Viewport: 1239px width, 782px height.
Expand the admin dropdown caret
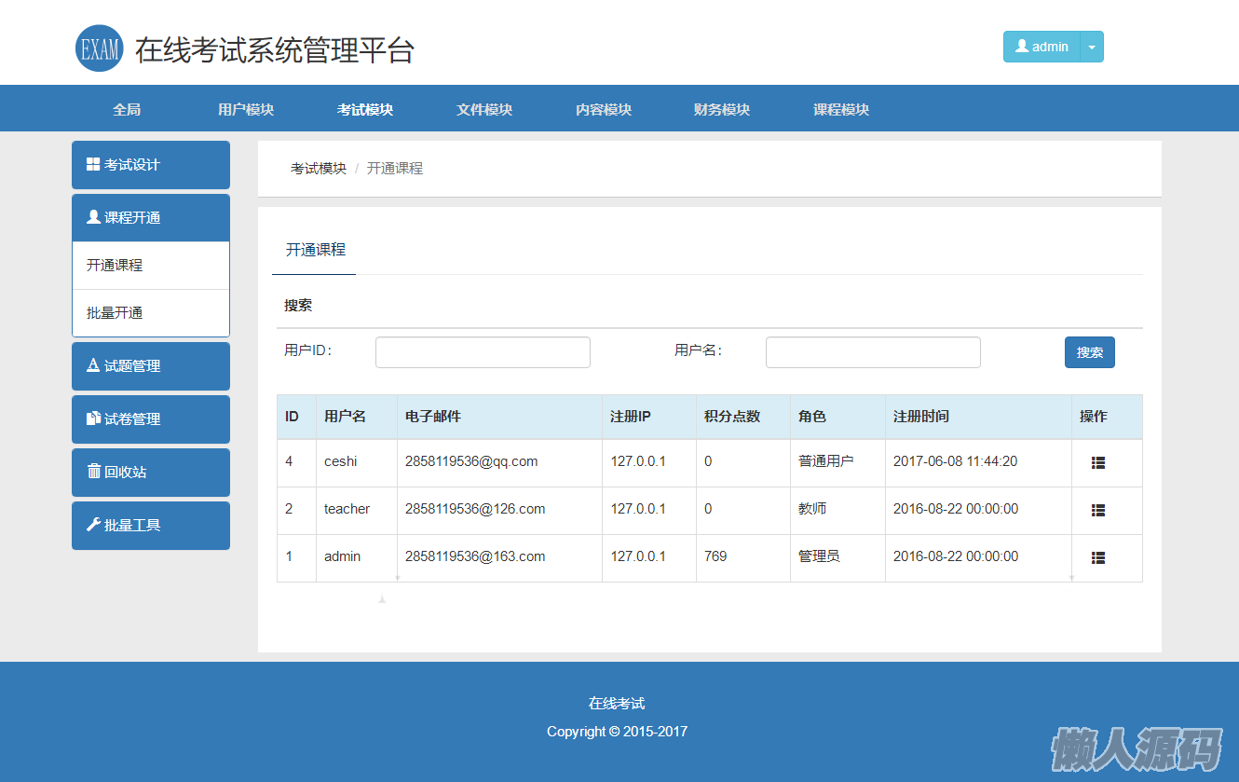[1091, 47]
